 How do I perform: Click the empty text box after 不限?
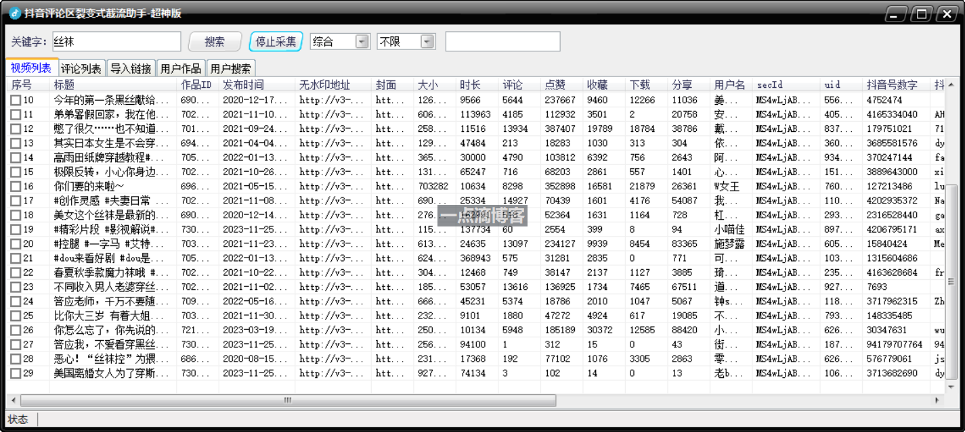pyautogui.click(x=502, y=41)
